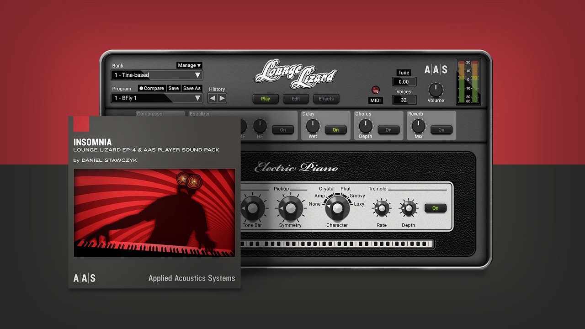Toggle the Equalizer On button
This screenshot has width=585, height=329.
283,130
